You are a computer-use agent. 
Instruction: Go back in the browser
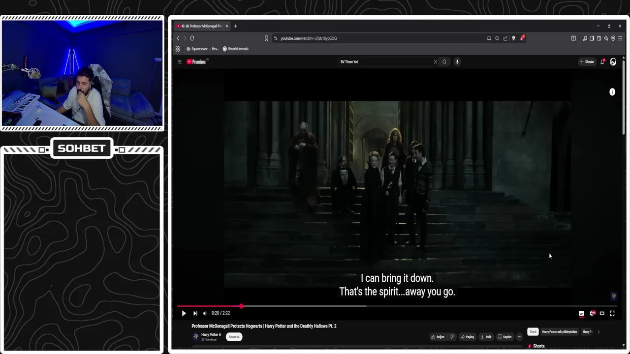coord(178,38)
